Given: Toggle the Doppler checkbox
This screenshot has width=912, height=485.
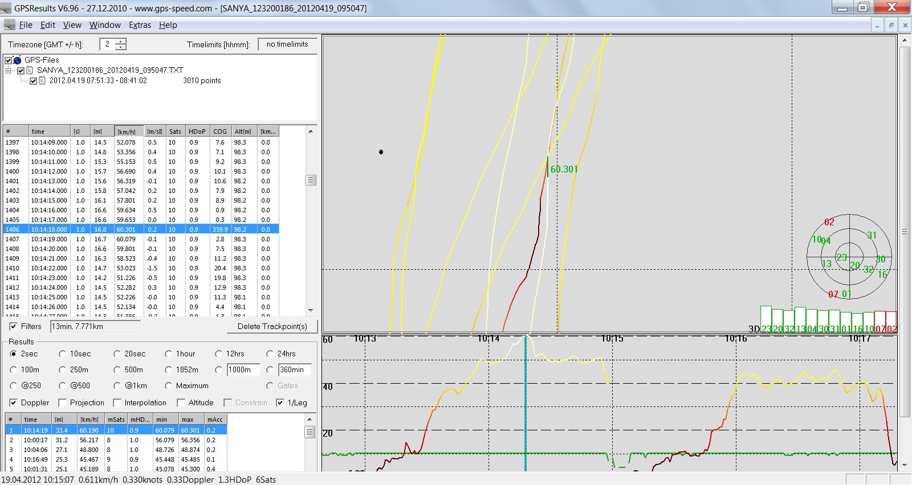Looking at the screenshot, I should coord(13,402).
